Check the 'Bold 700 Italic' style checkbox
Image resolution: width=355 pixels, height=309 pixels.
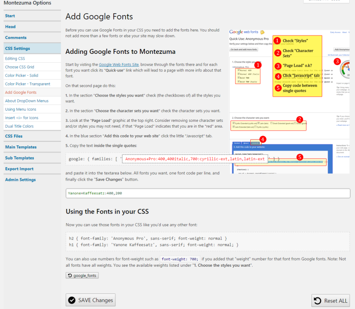tap(238, 81)
